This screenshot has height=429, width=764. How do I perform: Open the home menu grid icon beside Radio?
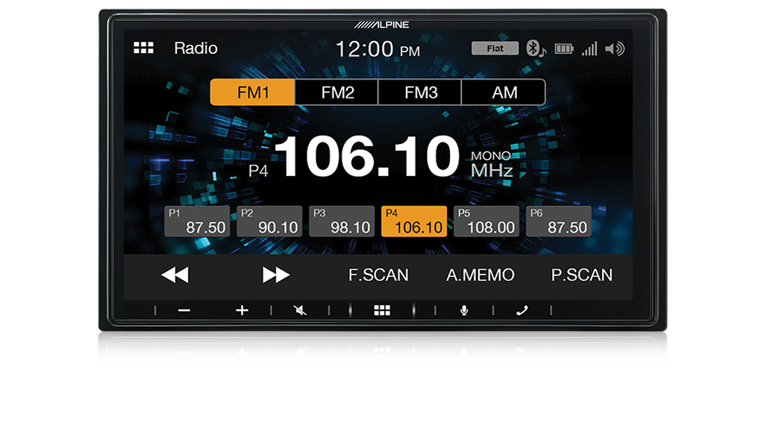[x=144, y=48]
